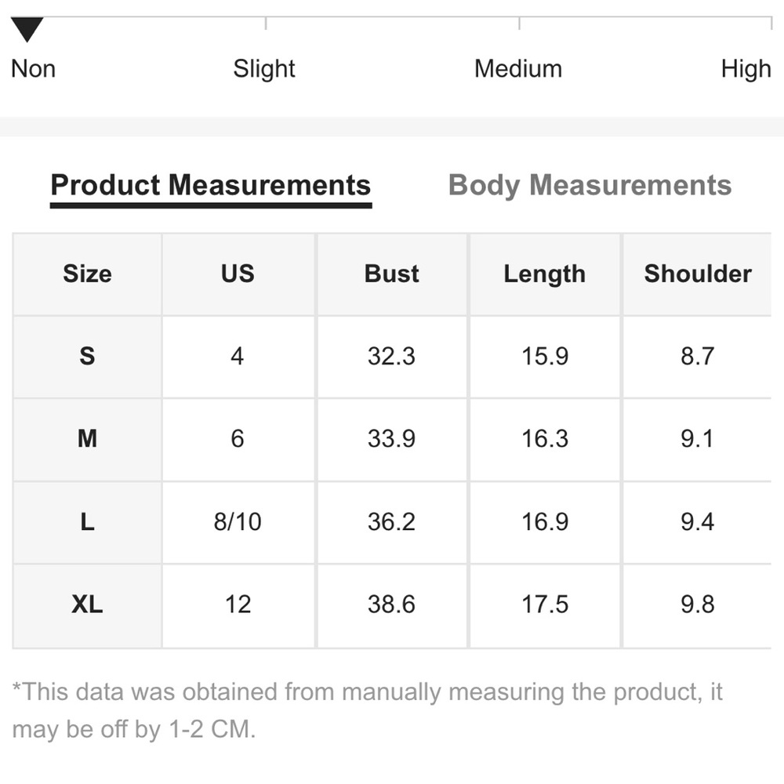Click the 15.9 length value cell
784x784 pixels.
545,357
